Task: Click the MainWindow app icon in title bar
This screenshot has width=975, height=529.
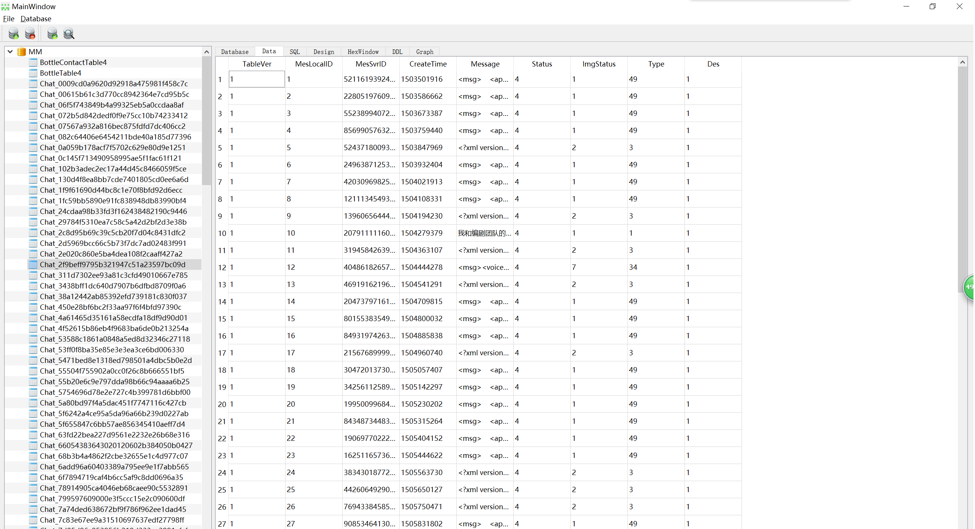Action: (5, 7)
